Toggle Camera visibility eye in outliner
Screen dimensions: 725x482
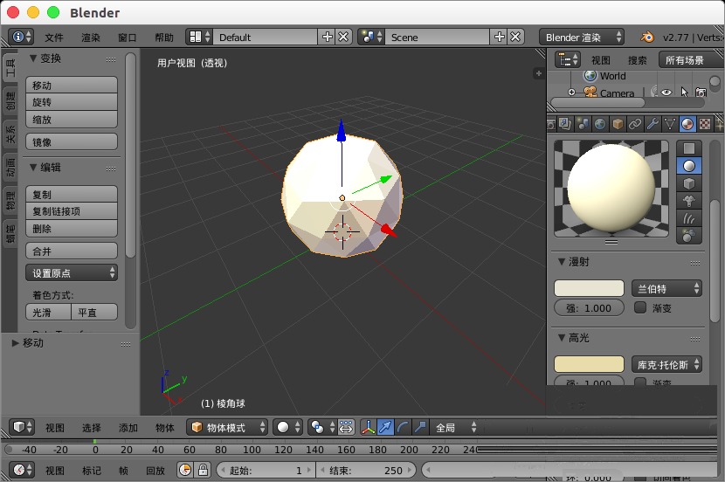666,93
